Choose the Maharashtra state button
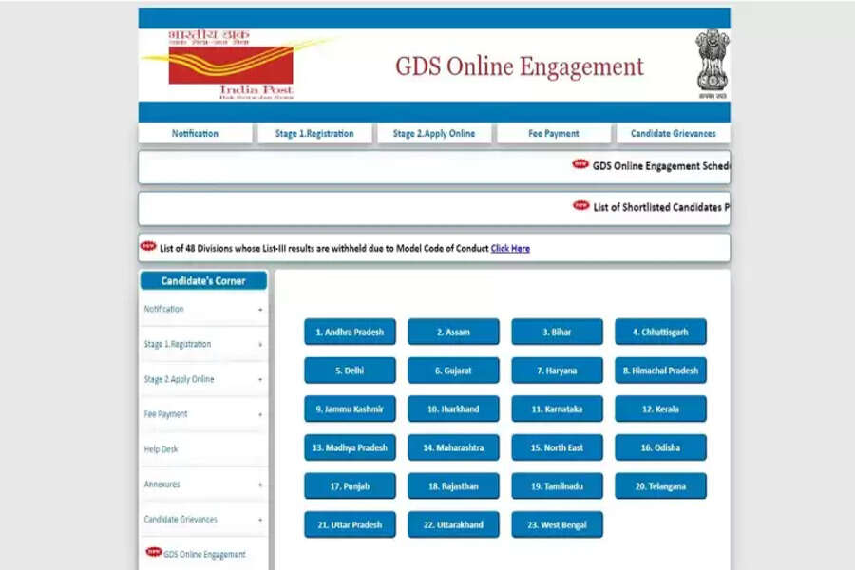 (453, 447)
